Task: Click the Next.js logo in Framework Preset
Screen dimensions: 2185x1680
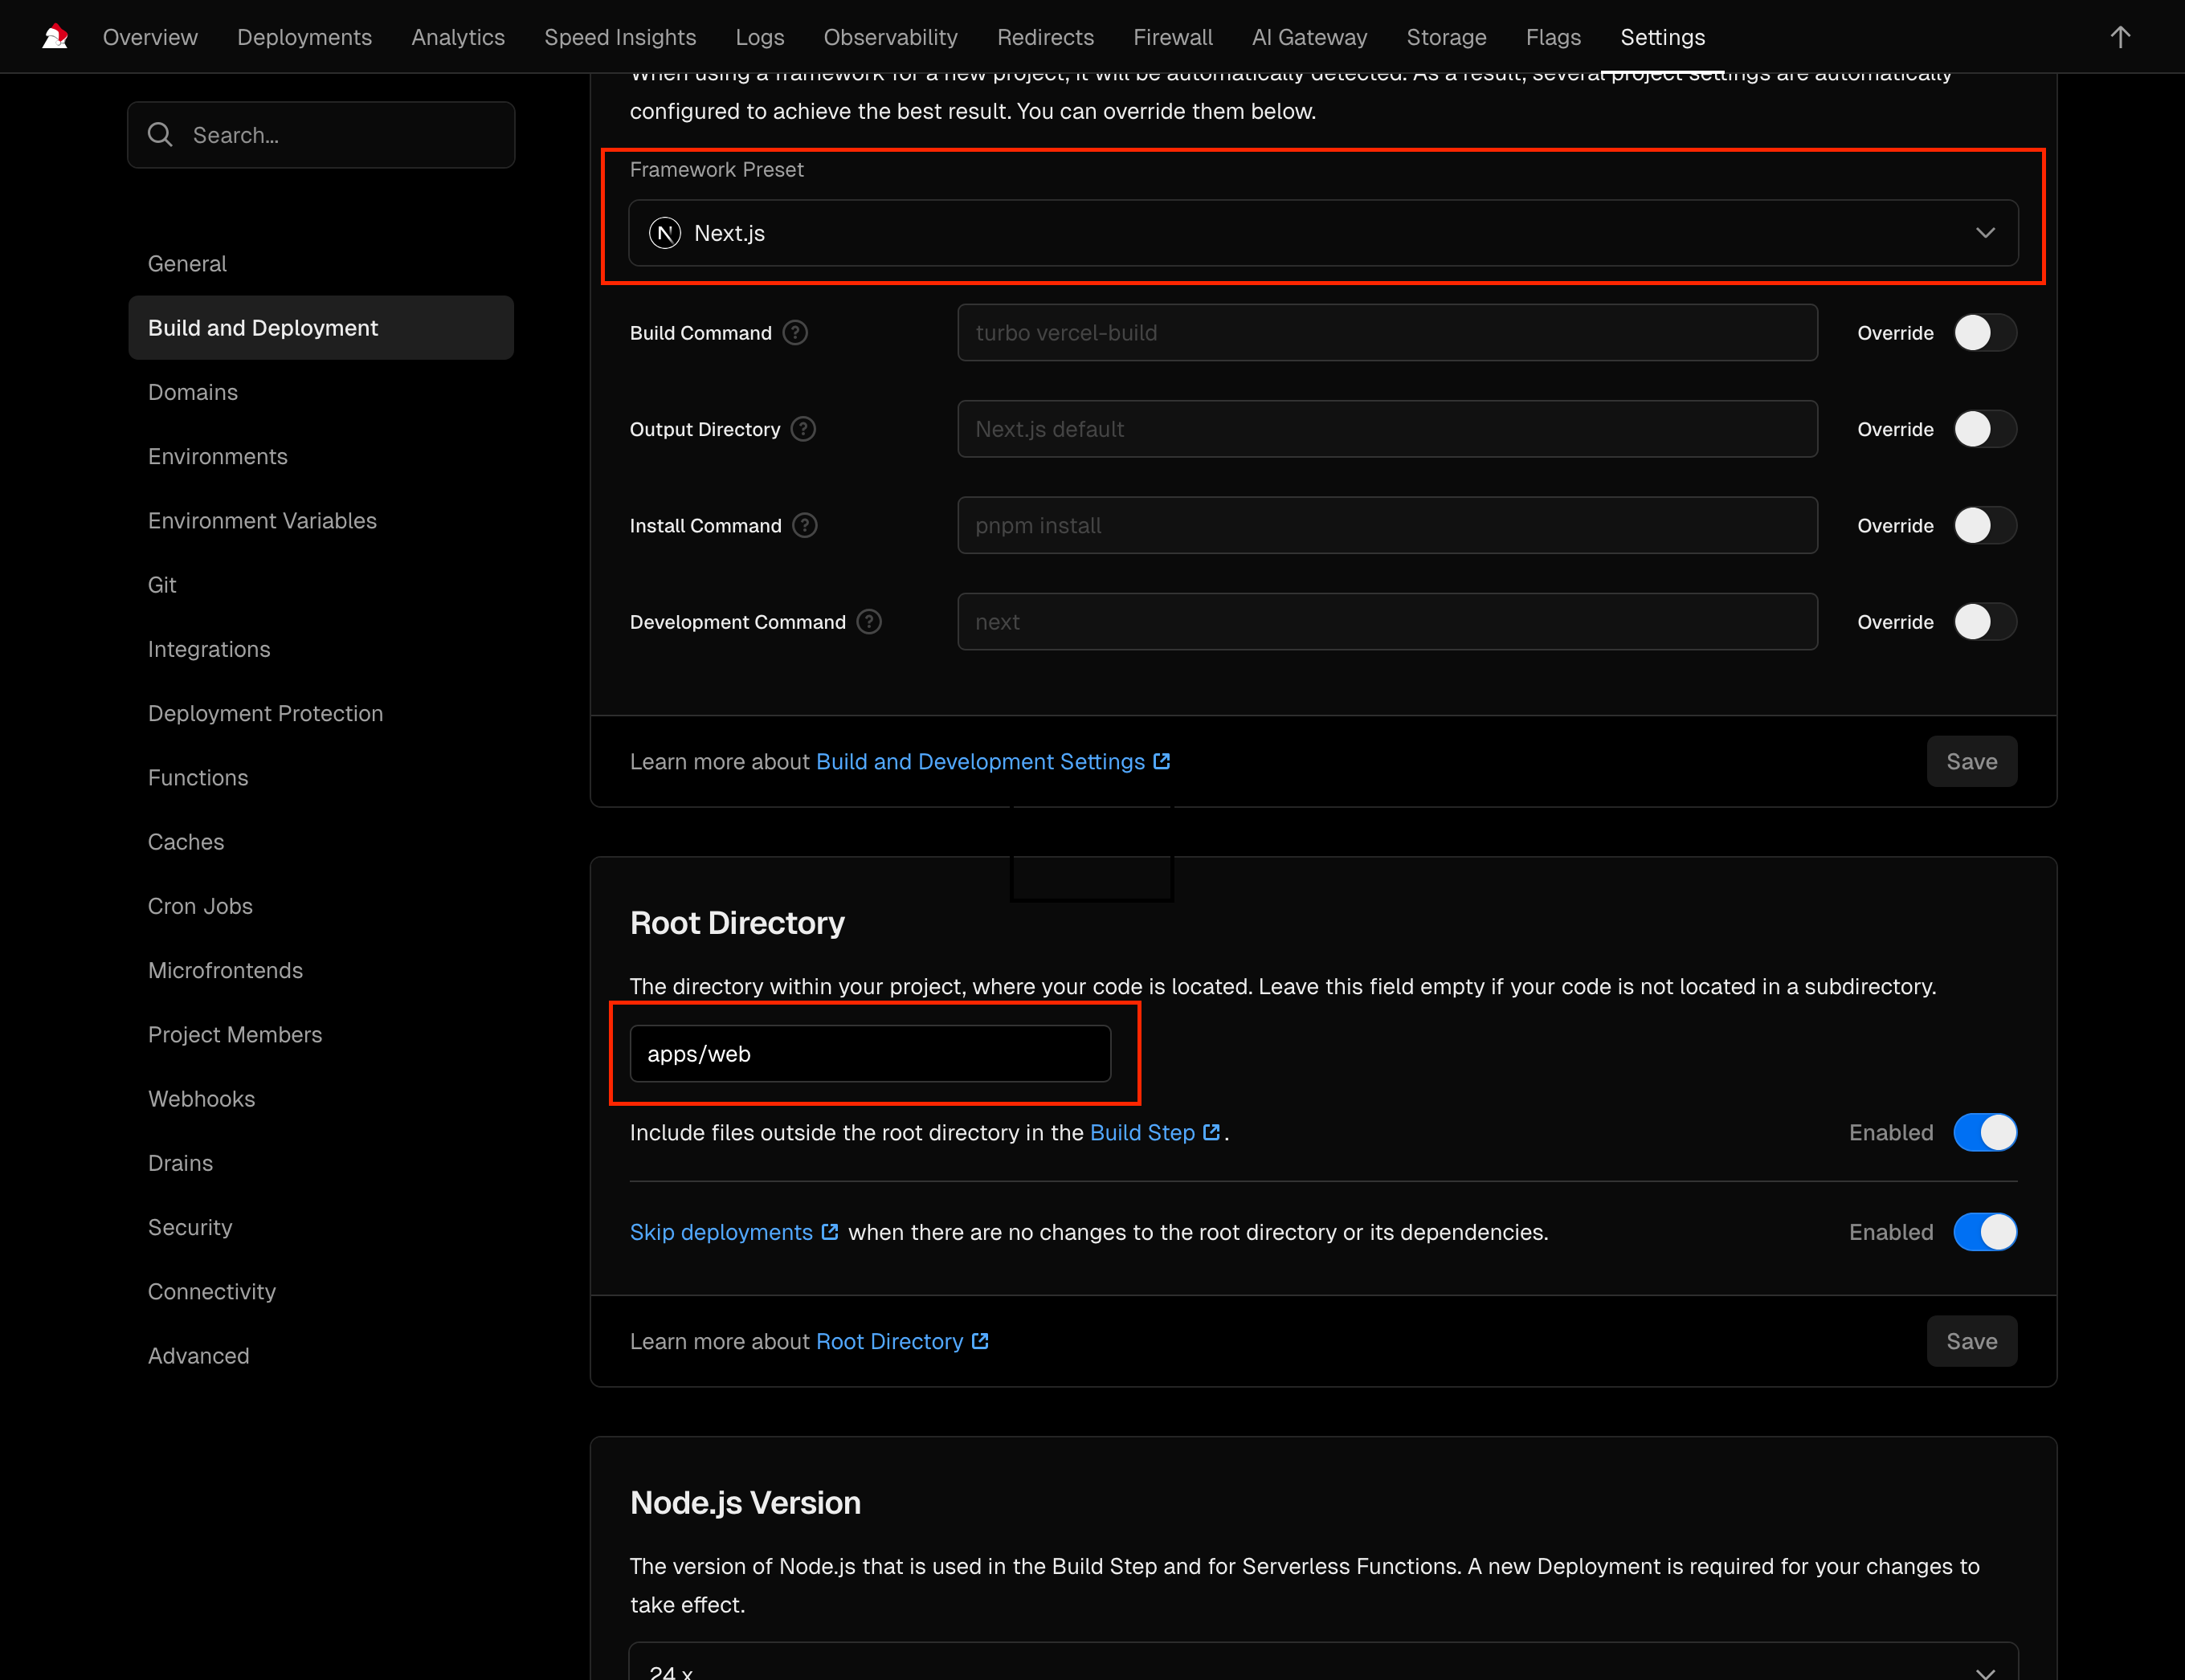Action: pyautogui.click(x=665, y=233)
